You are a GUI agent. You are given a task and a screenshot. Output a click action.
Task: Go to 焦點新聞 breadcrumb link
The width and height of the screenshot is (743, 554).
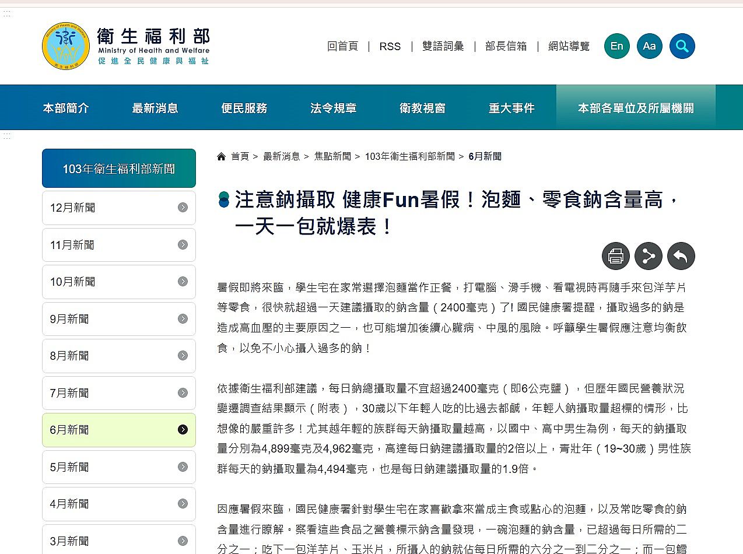click(x=332, y=156)
